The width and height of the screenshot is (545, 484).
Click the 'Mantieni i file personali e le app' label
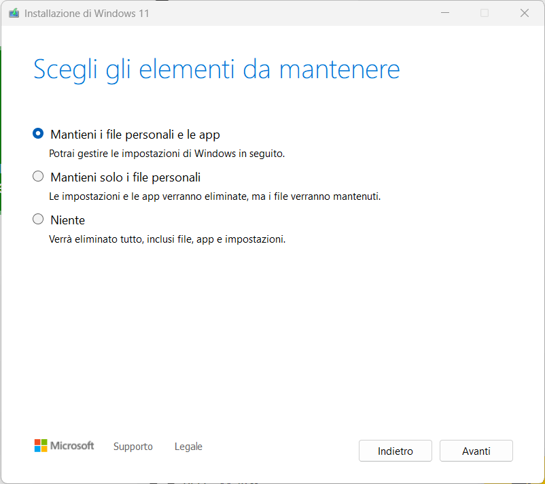tap(135, 135)
